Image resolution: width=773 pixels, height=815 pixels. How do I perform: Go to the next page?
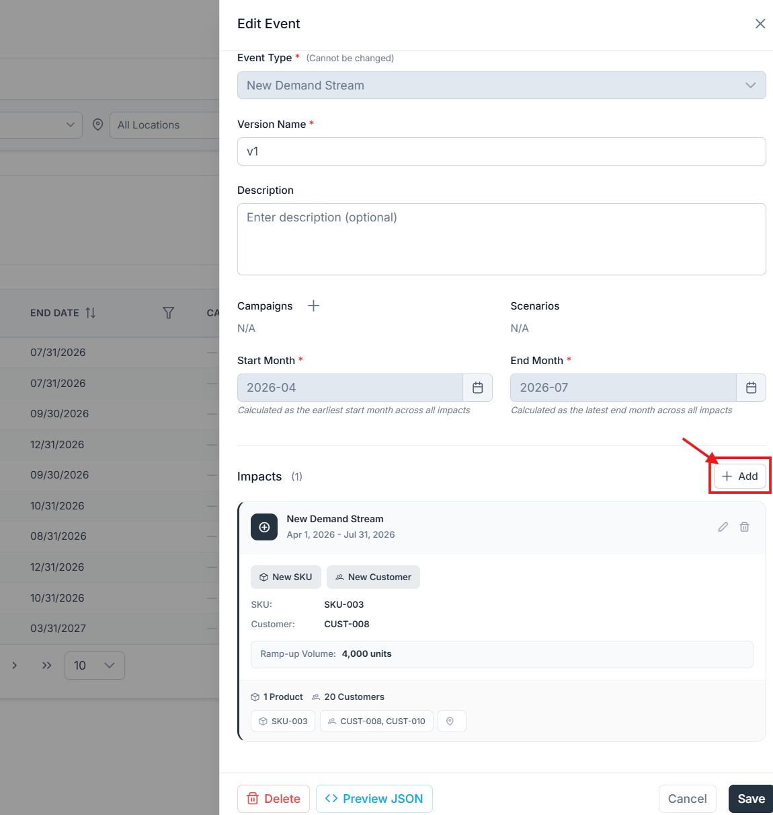(x=15, y=666)
